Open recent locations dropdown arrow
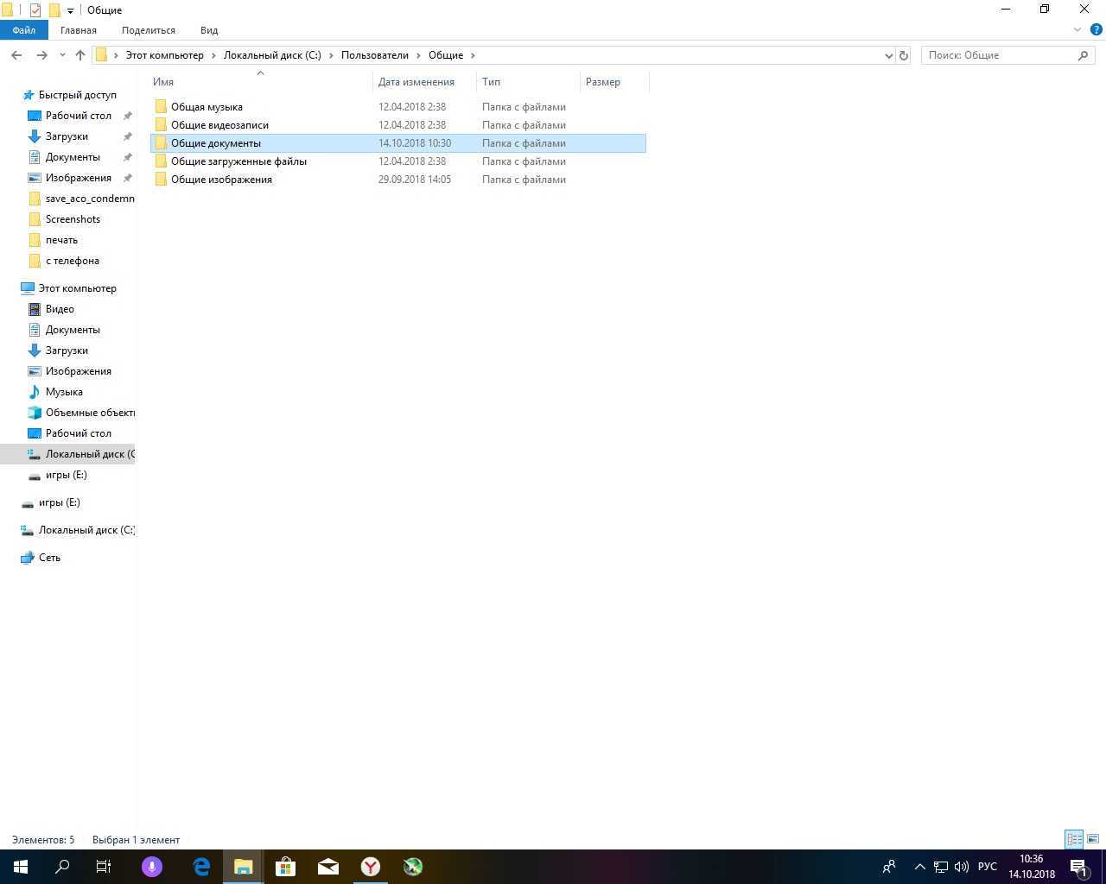The image size is (1106, 884). pyautogui.click(x=62, y=55)
